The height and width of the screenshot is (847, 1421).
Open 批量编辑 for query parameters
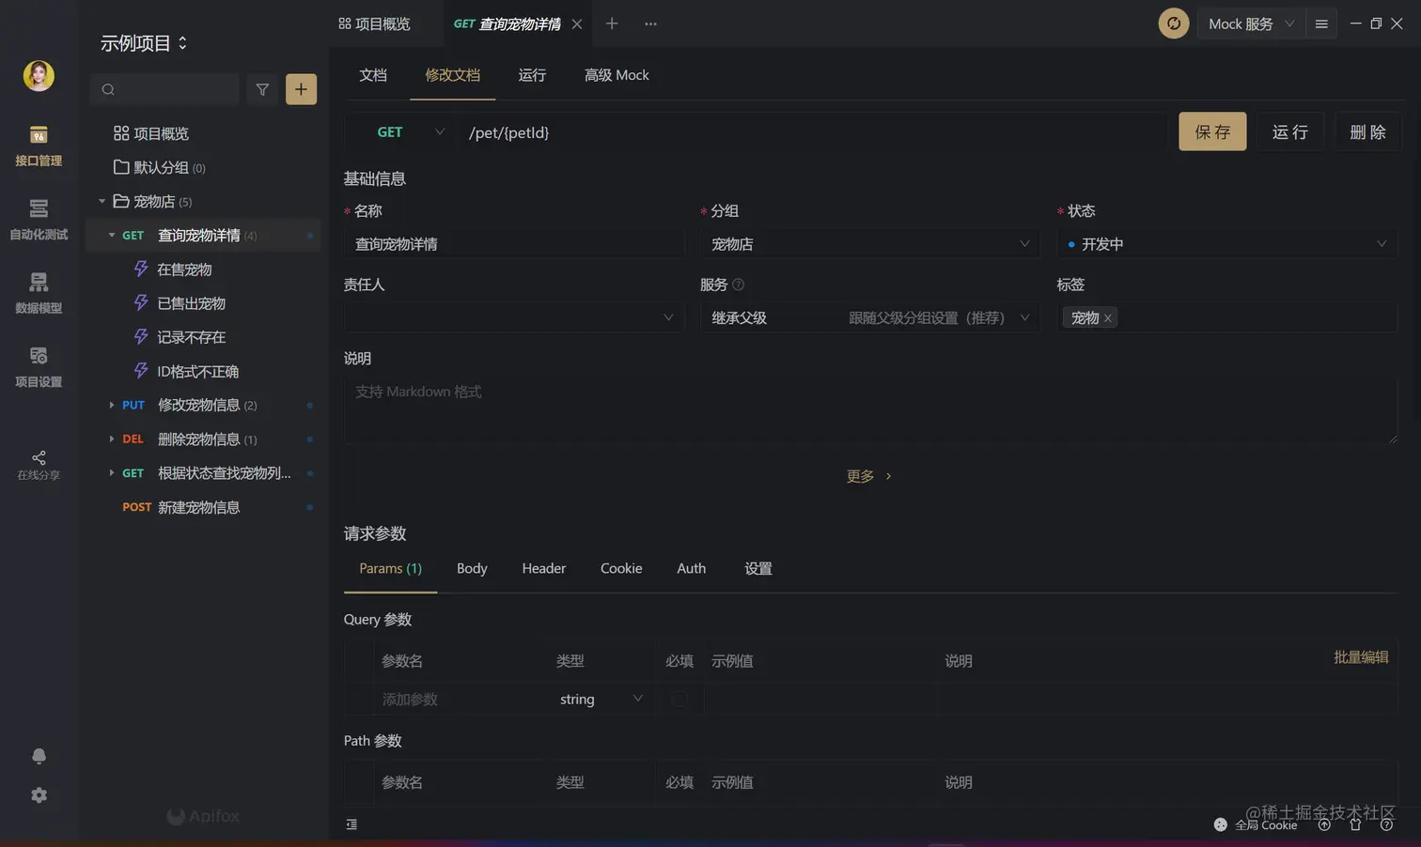[x=1360, y=657]
